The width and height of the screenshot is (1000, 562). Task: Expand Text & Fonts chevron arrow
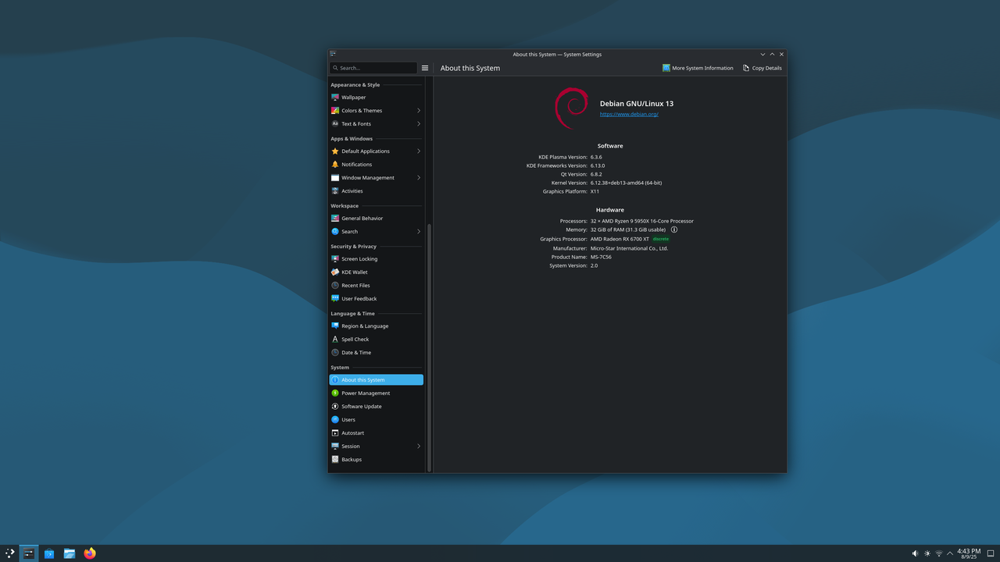click(x=419, y=124)
